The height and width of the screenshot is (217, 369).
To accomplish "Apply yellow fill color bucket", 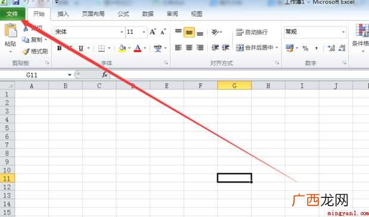I will [x=122, y=48].
